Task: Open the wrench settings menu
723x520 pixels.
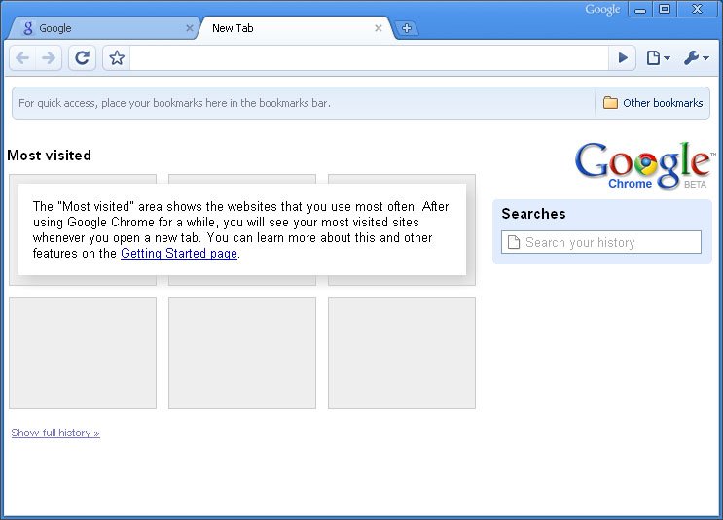Action: click(696, 58)
